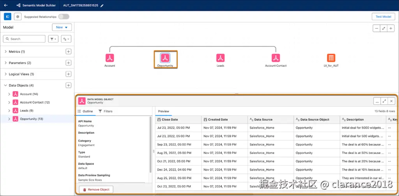
Task: Click the Test Model button
Action: click(383, 16)
